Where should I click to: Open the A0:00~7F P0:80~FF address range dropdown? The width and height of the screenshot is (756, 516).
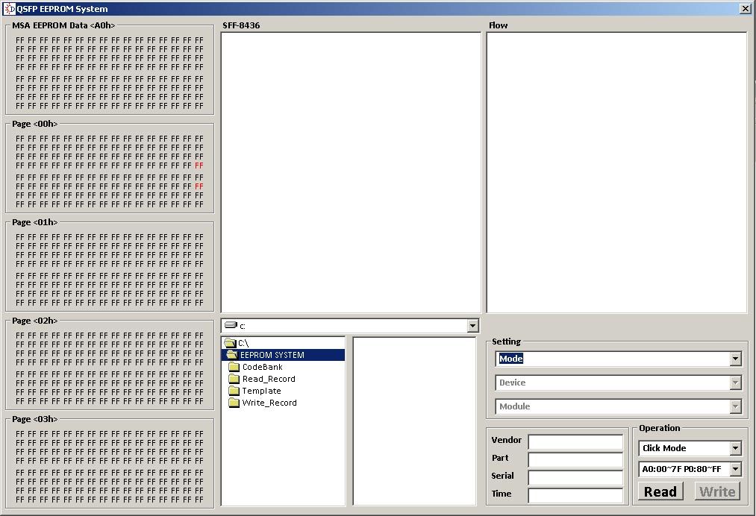[734, 469]
